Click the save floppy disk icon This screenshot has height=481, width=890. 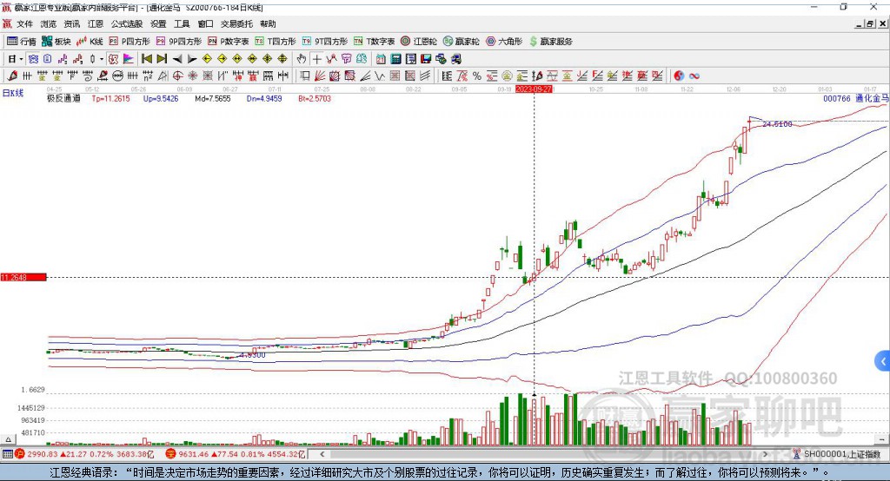(x=426, y=59)
